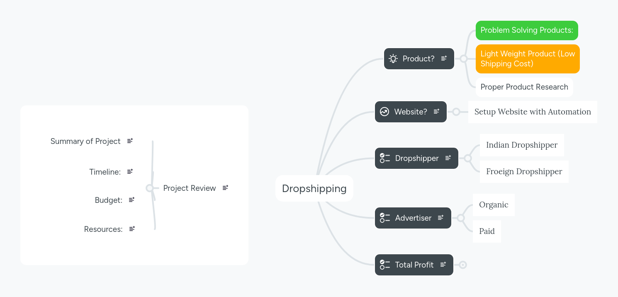
Task: Click the note icon beside Summary of Project
Action: (129, 141)
